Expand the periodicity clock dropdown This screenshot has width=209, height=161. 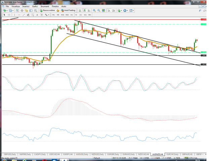point(127,10)
